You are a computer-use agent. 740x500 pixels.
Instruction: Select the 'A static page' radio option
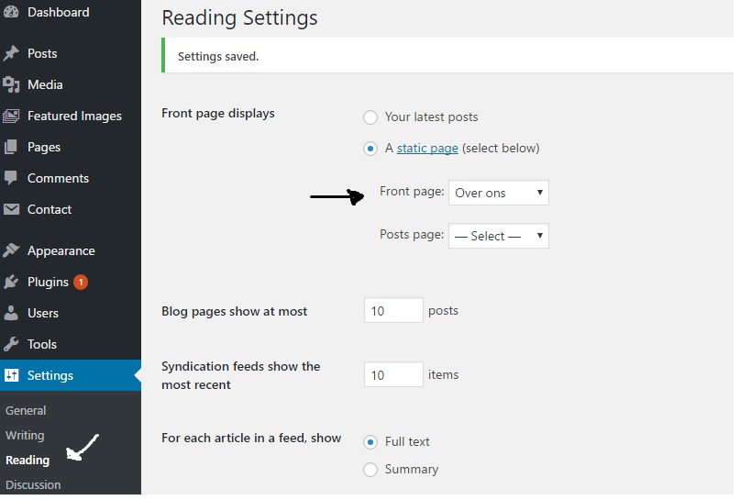click(x=370, y=149)
